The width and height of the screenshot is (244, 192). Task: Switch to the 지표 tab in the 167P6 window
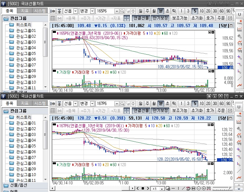click(x=24, y=103)
